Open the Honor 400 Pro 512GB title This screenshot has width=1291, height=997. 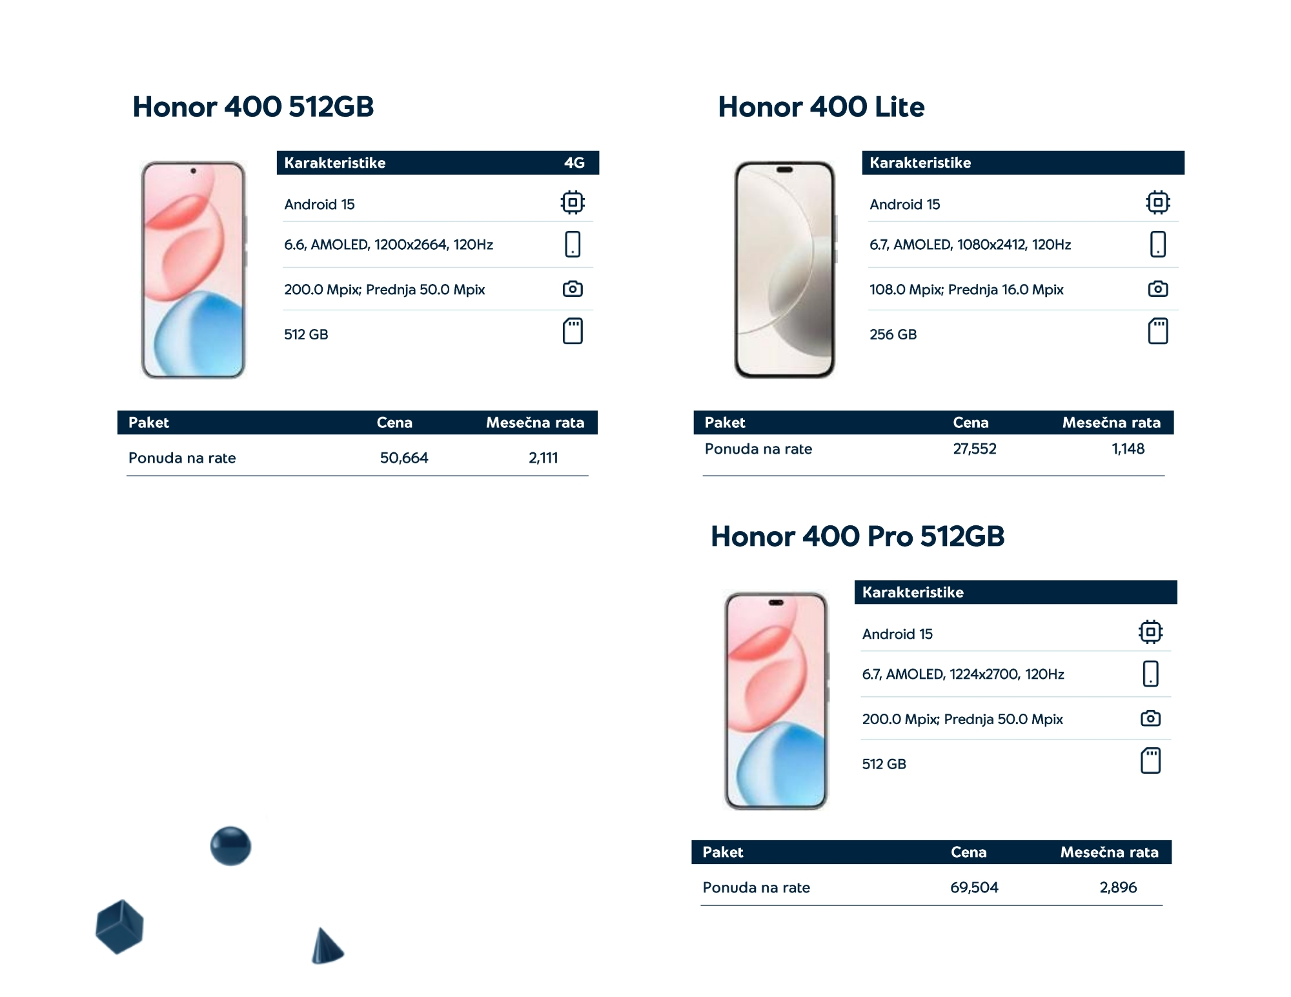click(857, 537)
